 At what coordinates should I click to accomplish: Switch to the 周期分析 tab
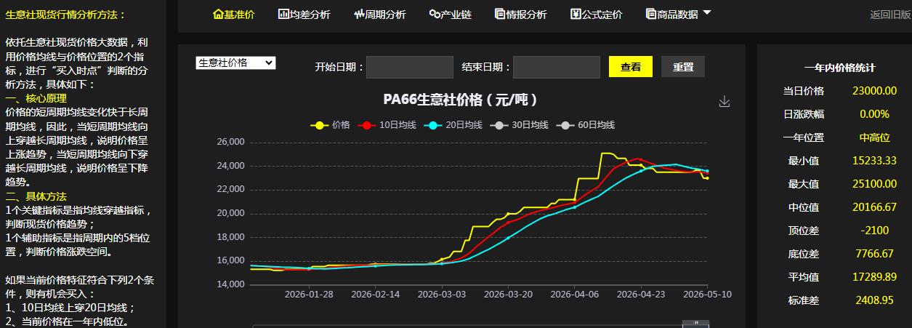[x=380, y=14]
